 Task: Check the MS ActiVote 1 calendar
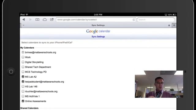tap(23, 96)
